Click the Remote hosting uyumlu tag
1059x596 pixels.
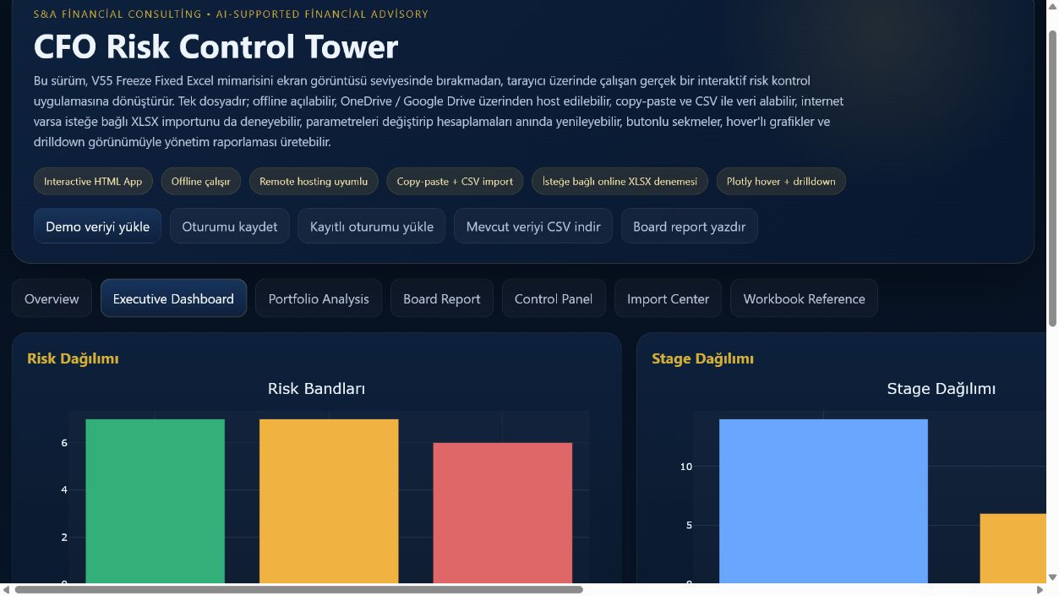(x=314, y=181)
